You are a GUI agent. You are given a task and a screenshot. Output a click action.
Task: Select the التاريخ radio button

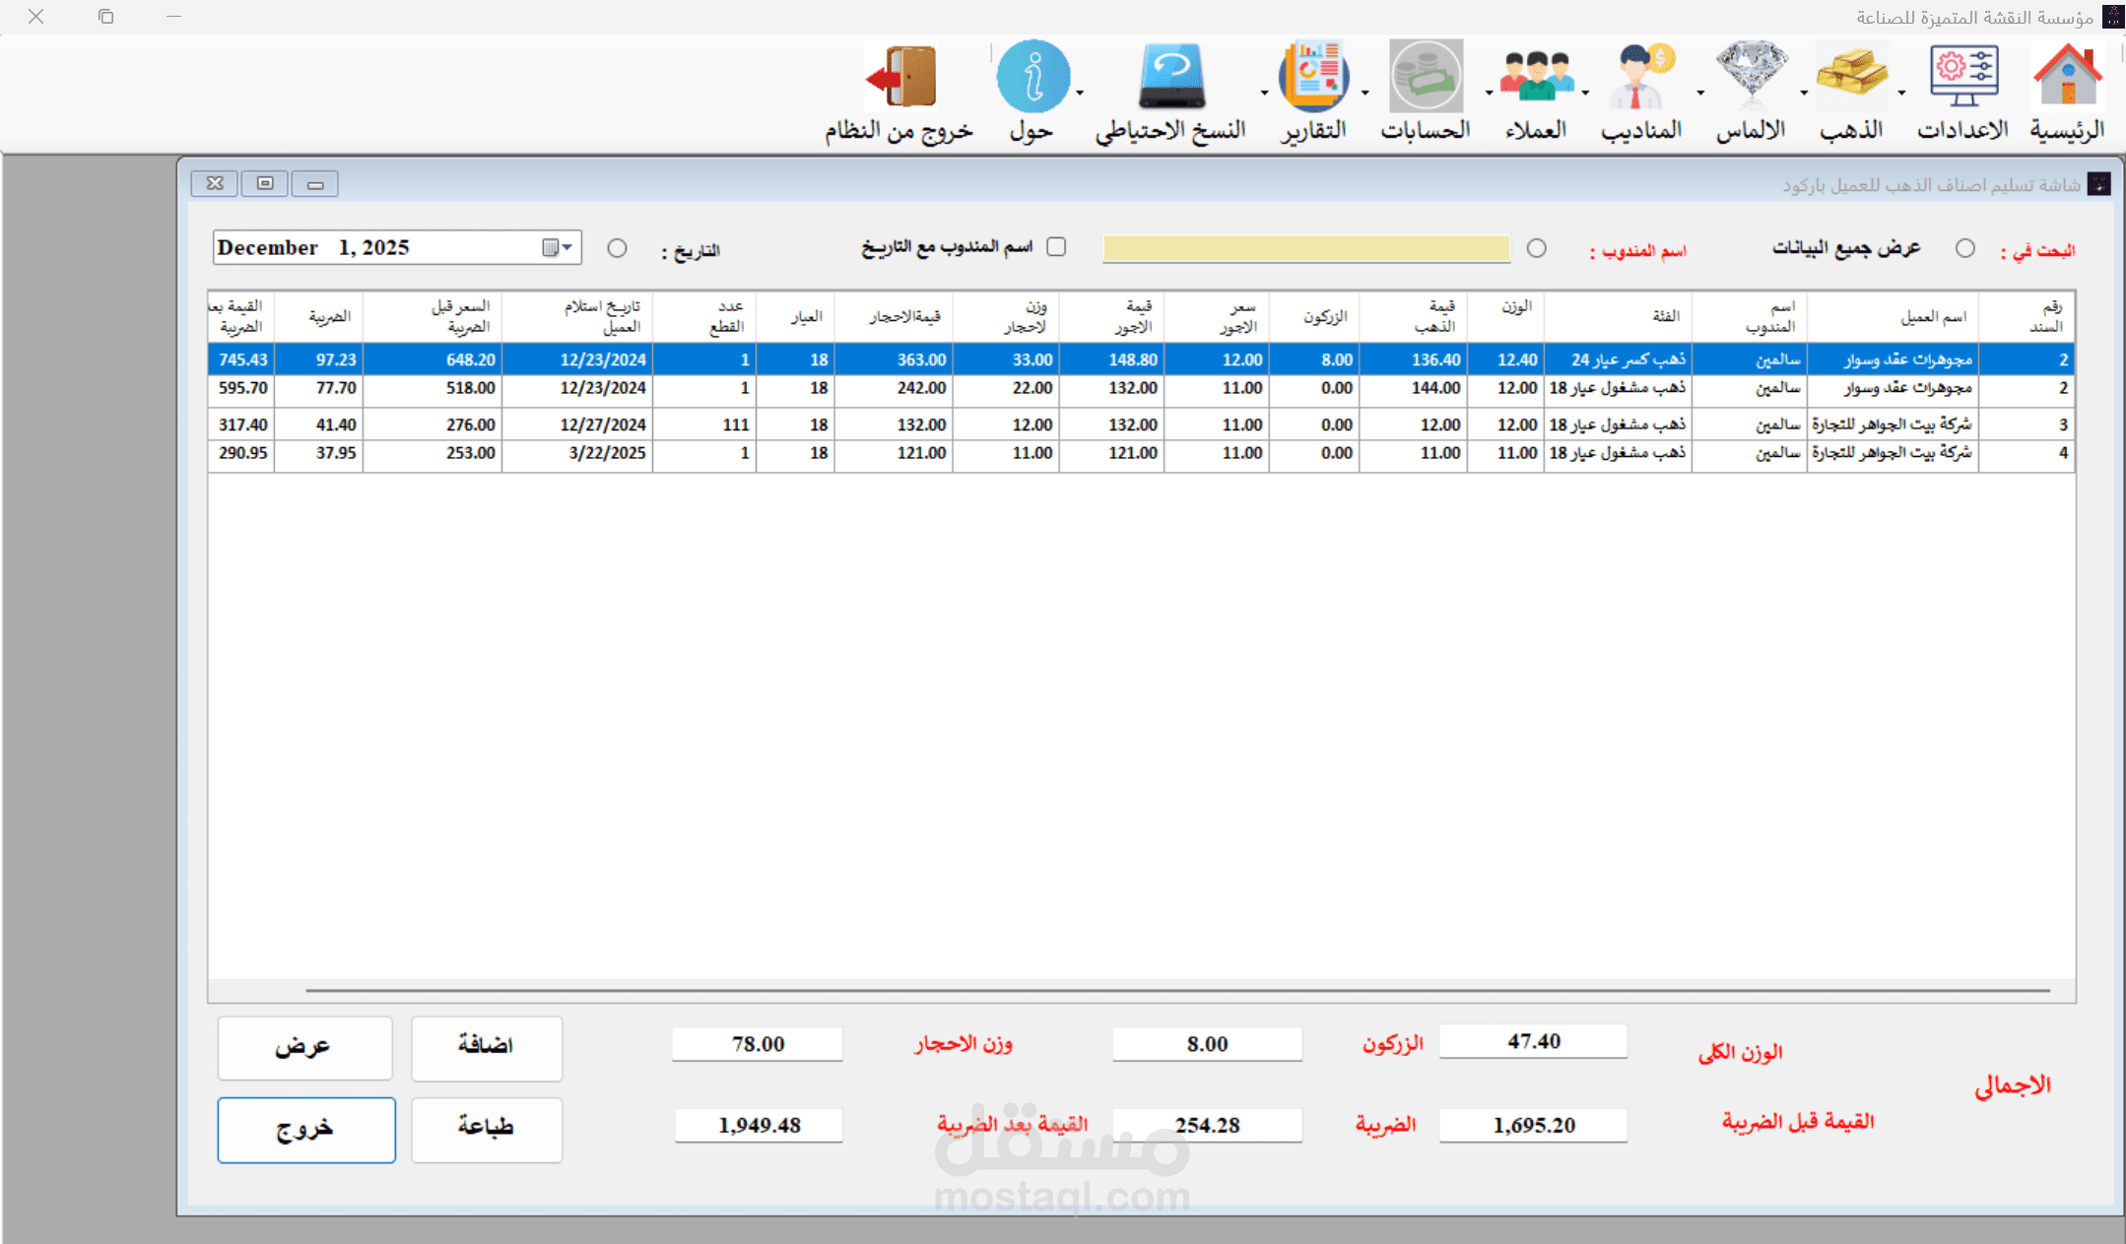tap(617, 248)
